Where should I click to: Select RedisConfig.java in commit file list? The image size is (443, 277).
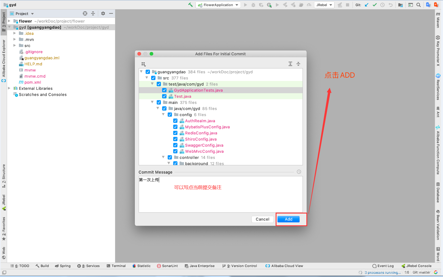[201, 133]
